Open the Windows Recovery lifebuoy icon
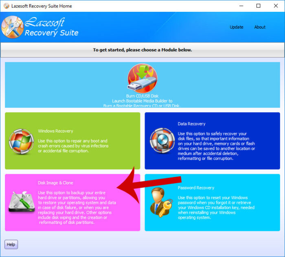Image resolution: width=285 pixels, height=257 pixels. [21, 141]
